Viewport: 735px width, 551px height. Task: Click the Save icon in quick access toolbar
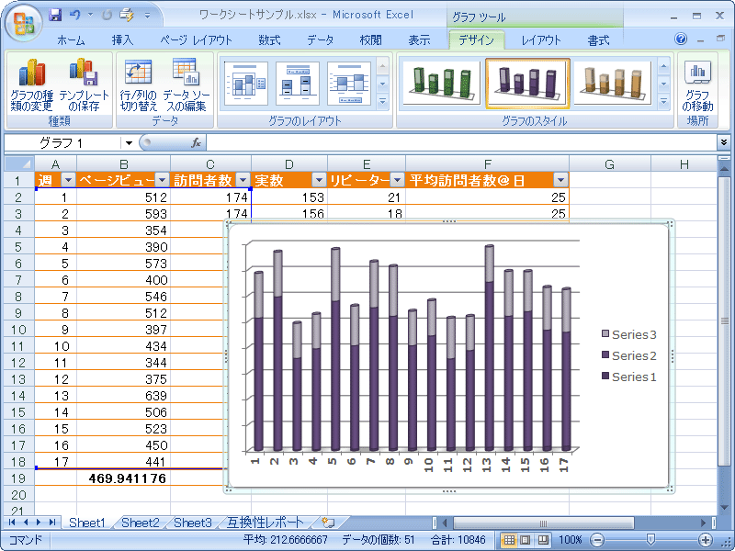[55, 16]
